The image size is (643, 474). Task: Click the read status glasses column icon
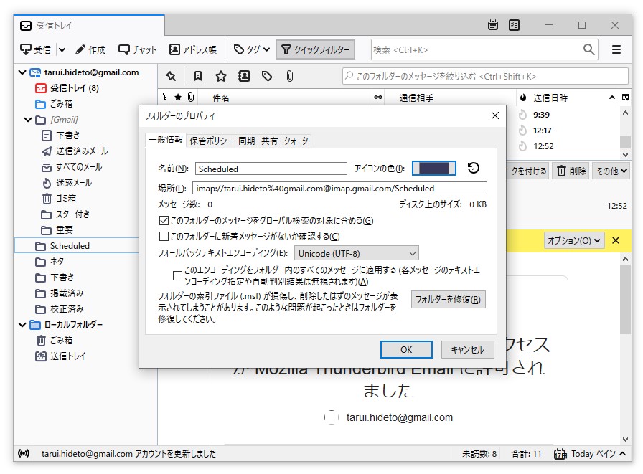point(378,97)
